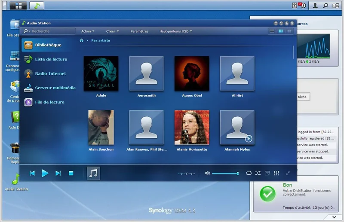Switch to list view
Screen dimensions: 344x222
click(x=272, y=31)
